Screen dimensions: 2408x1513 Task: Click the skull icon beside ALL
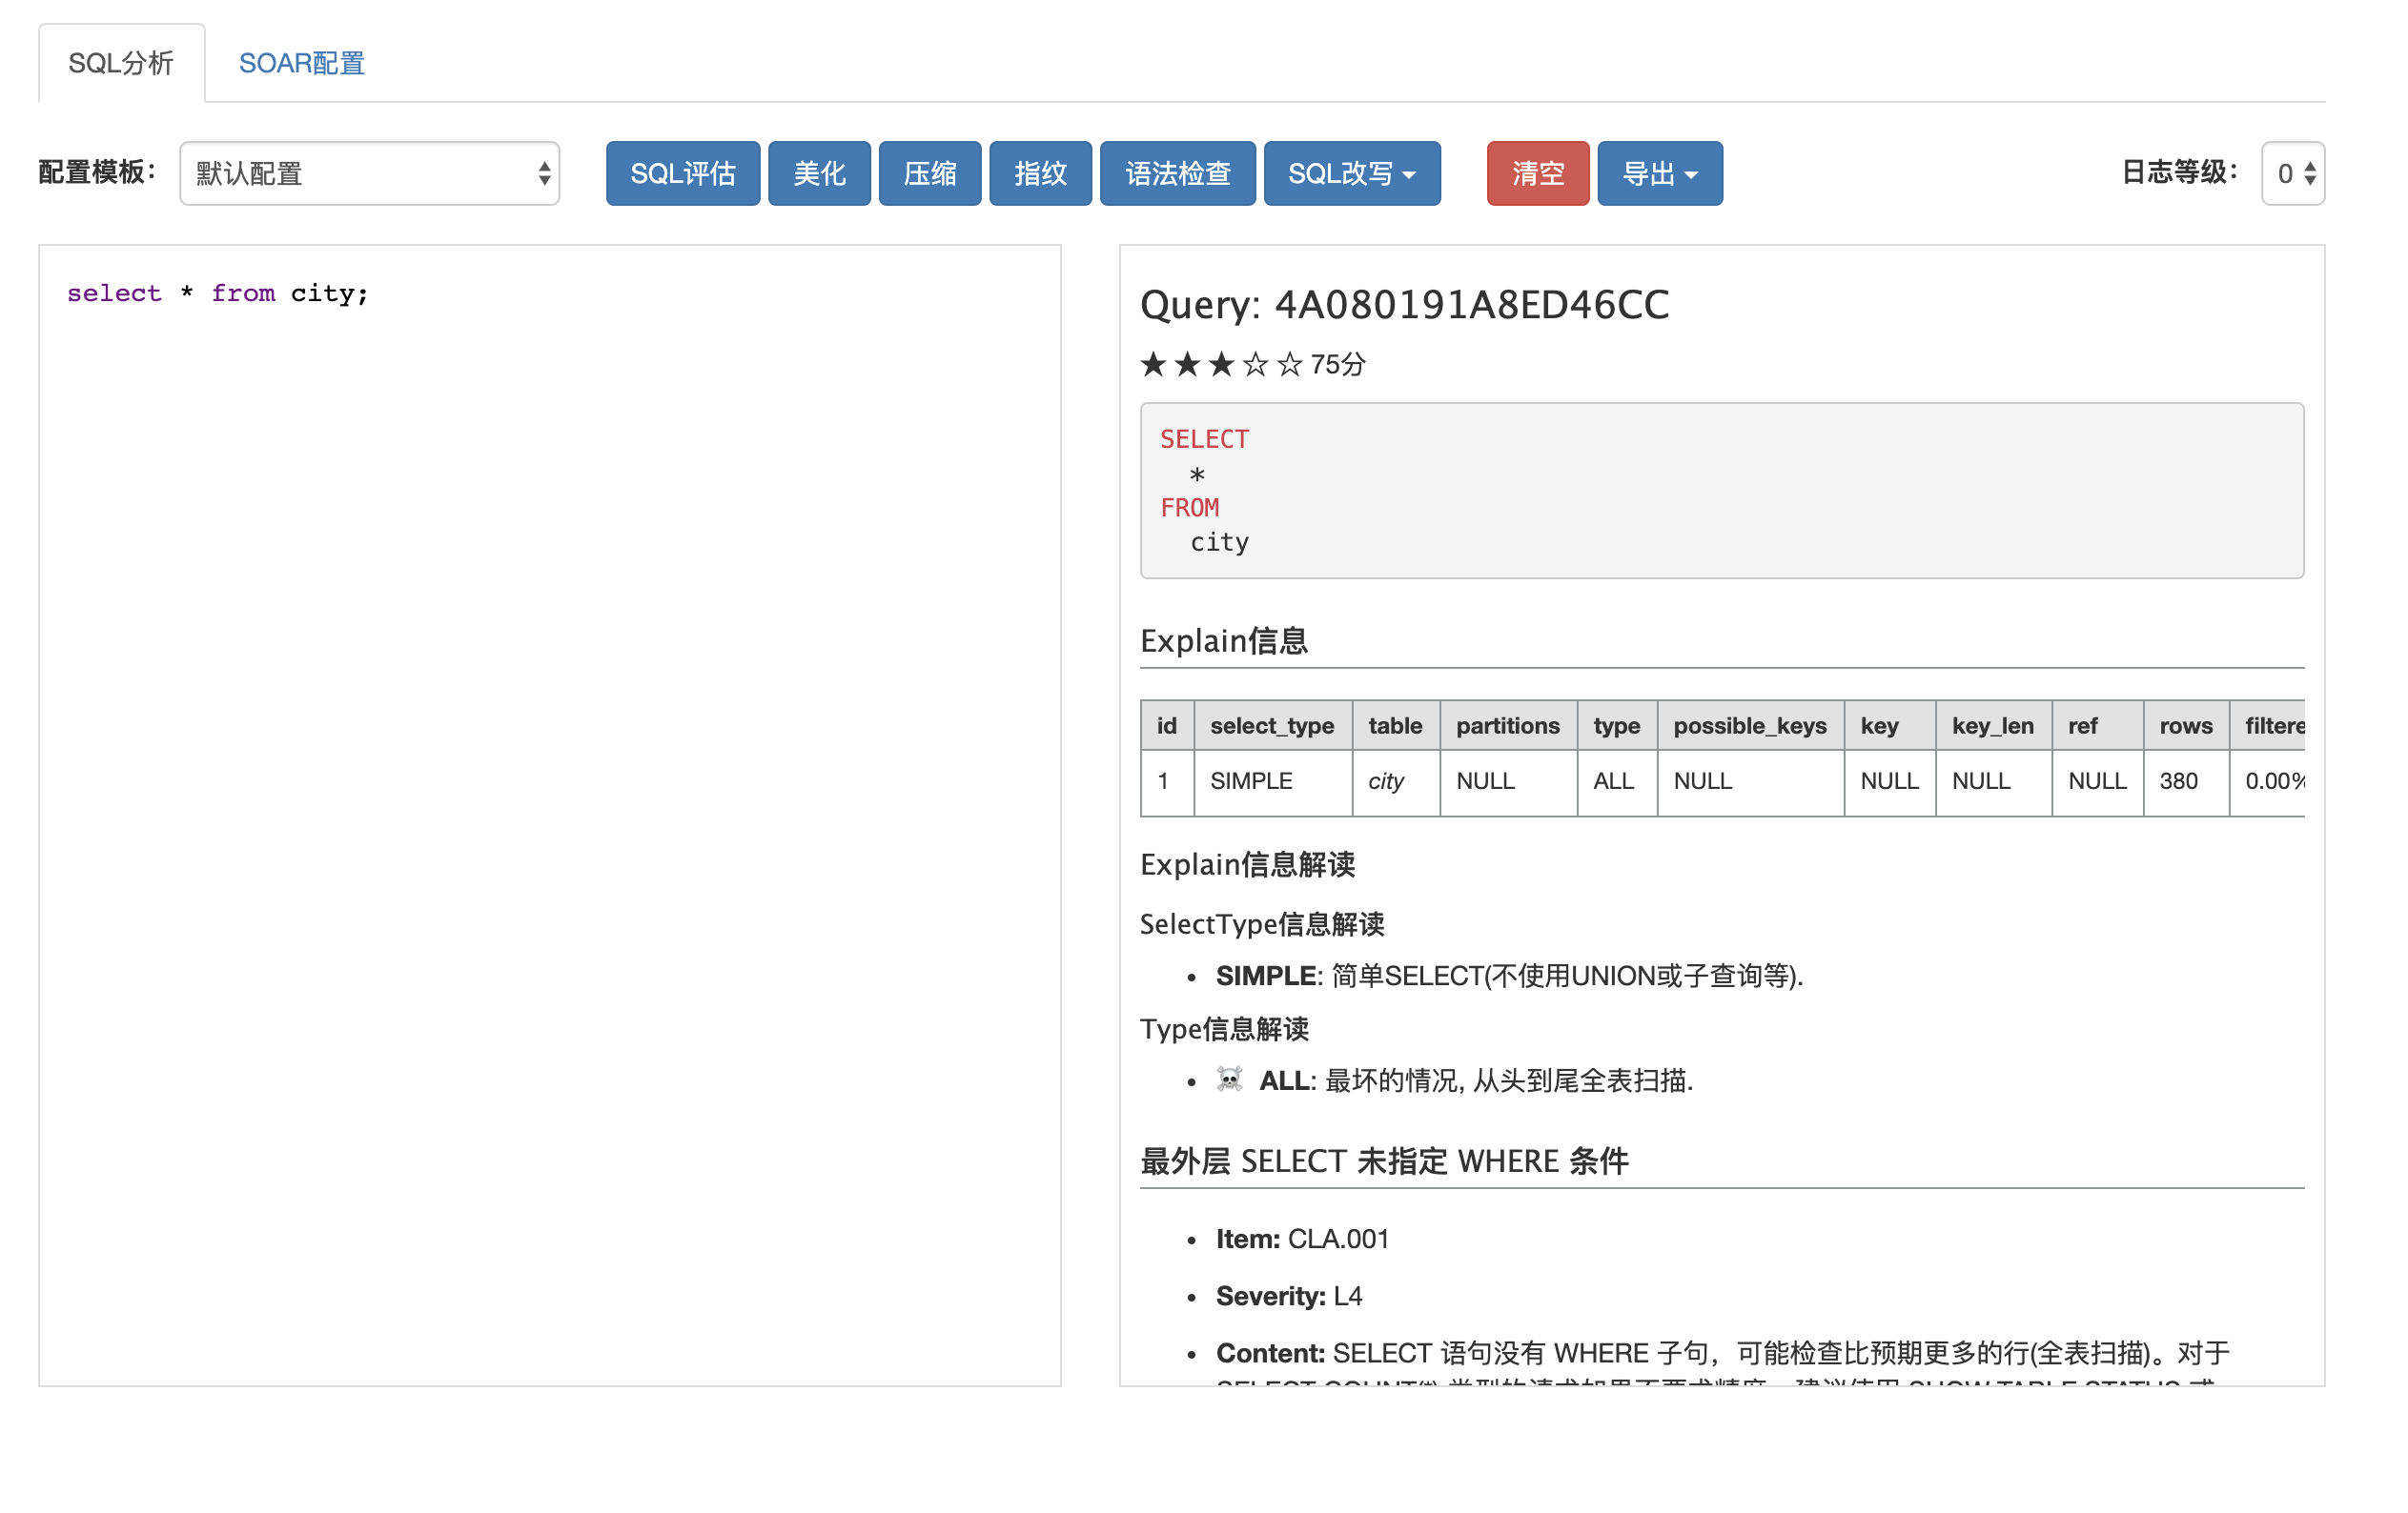point(1229,1079)
